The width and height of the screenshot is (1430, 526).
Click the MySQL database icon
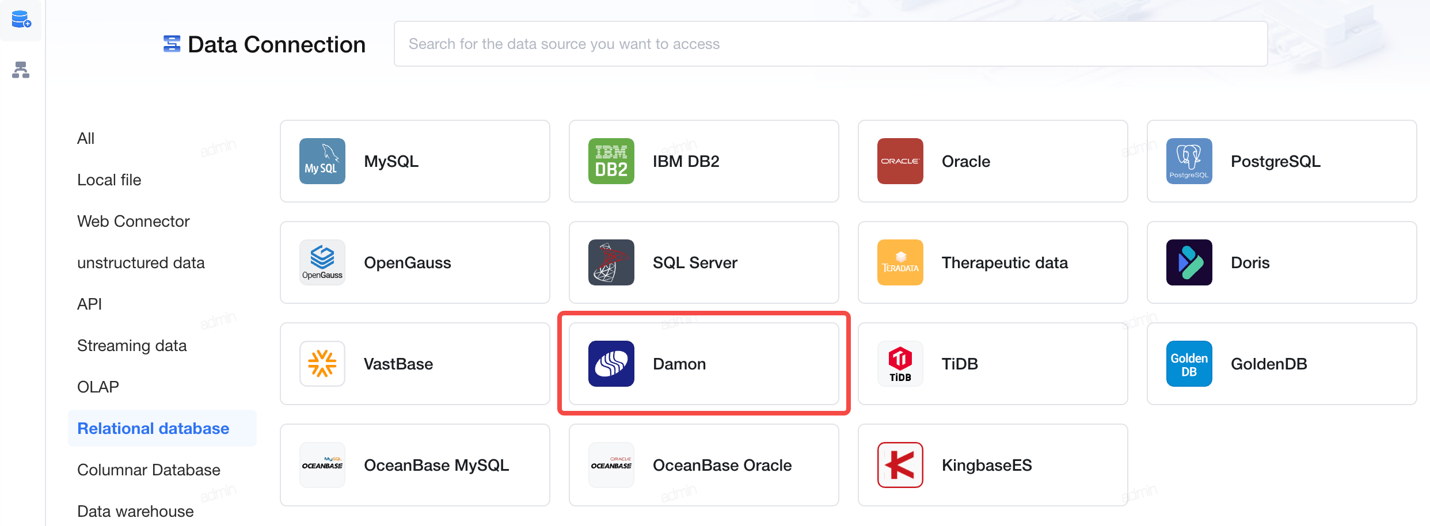pyautogui.click(x=322, y=161)
